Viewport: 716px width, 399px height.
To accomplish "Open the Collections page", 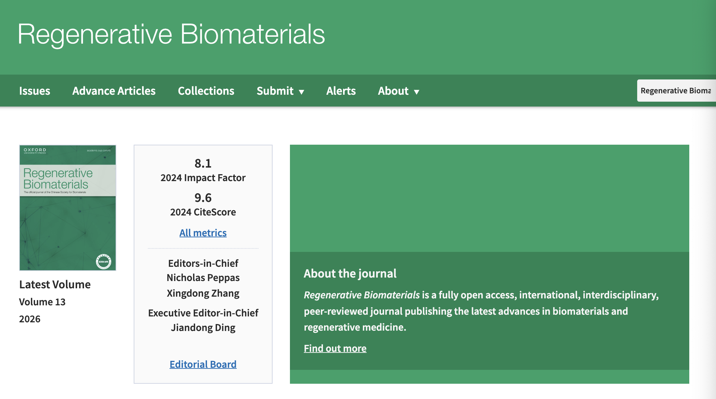I will (x=206, y=91).
